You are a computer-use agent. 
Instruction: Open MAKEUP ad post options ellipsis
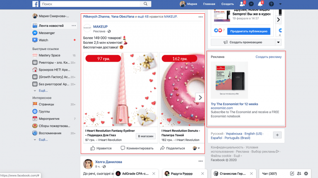coord(200,17)
